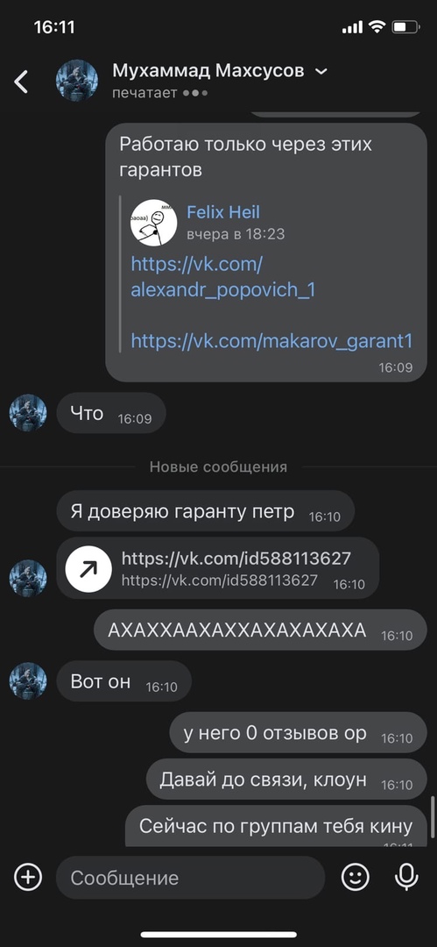Open the makarov_garant1 link
The height and width of the screenshot is (947, 437).
tap(271, 341)
